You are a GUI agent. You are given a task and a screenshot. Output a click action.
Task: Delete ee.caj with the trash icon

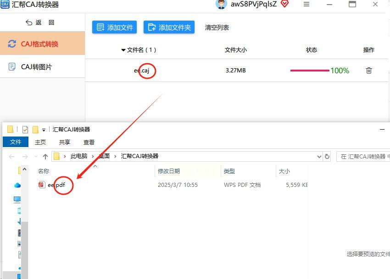point(368,71)
